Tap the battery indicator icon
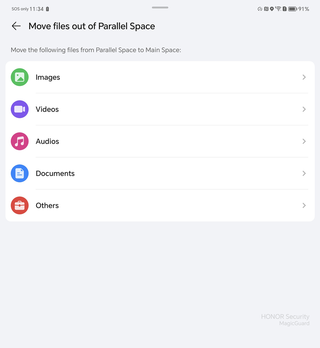The width and height of the screenshot is (320, 348). [x=293, y=9]
